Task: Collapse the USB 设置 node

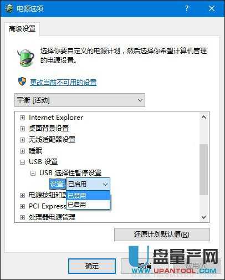Action: (x=22, y=162)
